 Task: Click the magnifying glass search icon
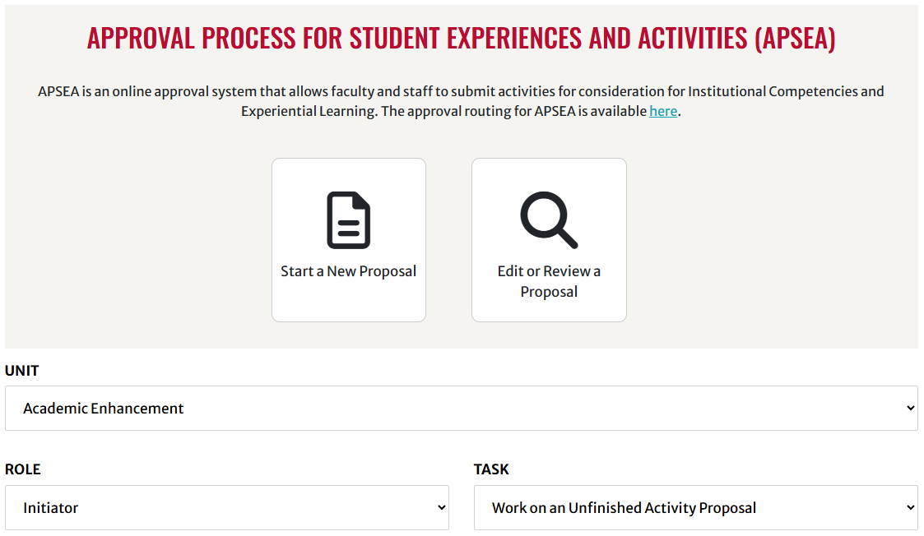(549, 220)
